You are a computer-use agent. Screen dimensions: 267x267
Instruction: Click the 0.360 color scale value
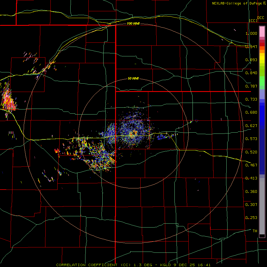pyautogui.click(x=251, y=192)
